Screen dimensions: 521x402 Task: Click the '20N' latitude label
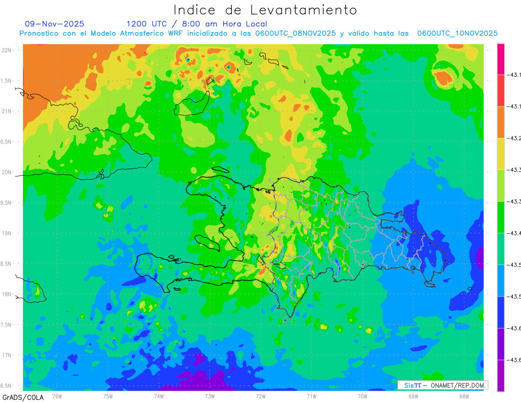[7, 172]
